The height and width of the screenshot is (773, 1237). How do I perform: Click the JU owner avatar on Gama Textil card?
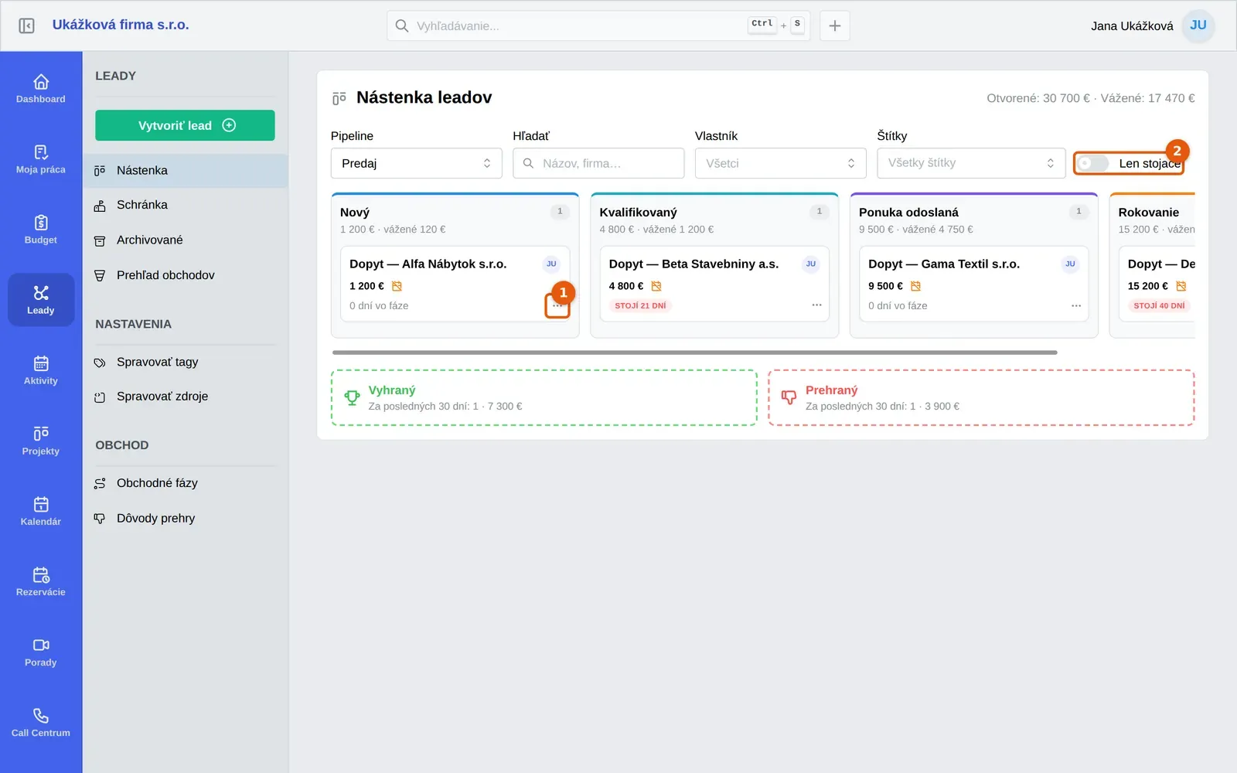pos(1070,264)
